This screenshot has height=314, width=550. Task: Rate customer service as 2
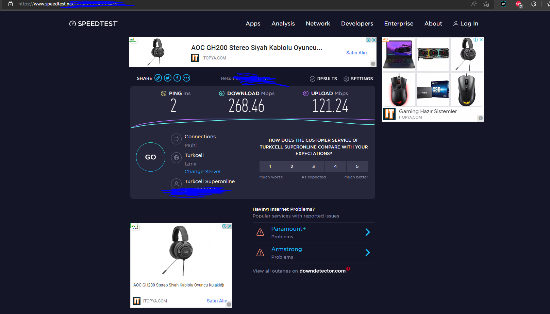(292, 167)
